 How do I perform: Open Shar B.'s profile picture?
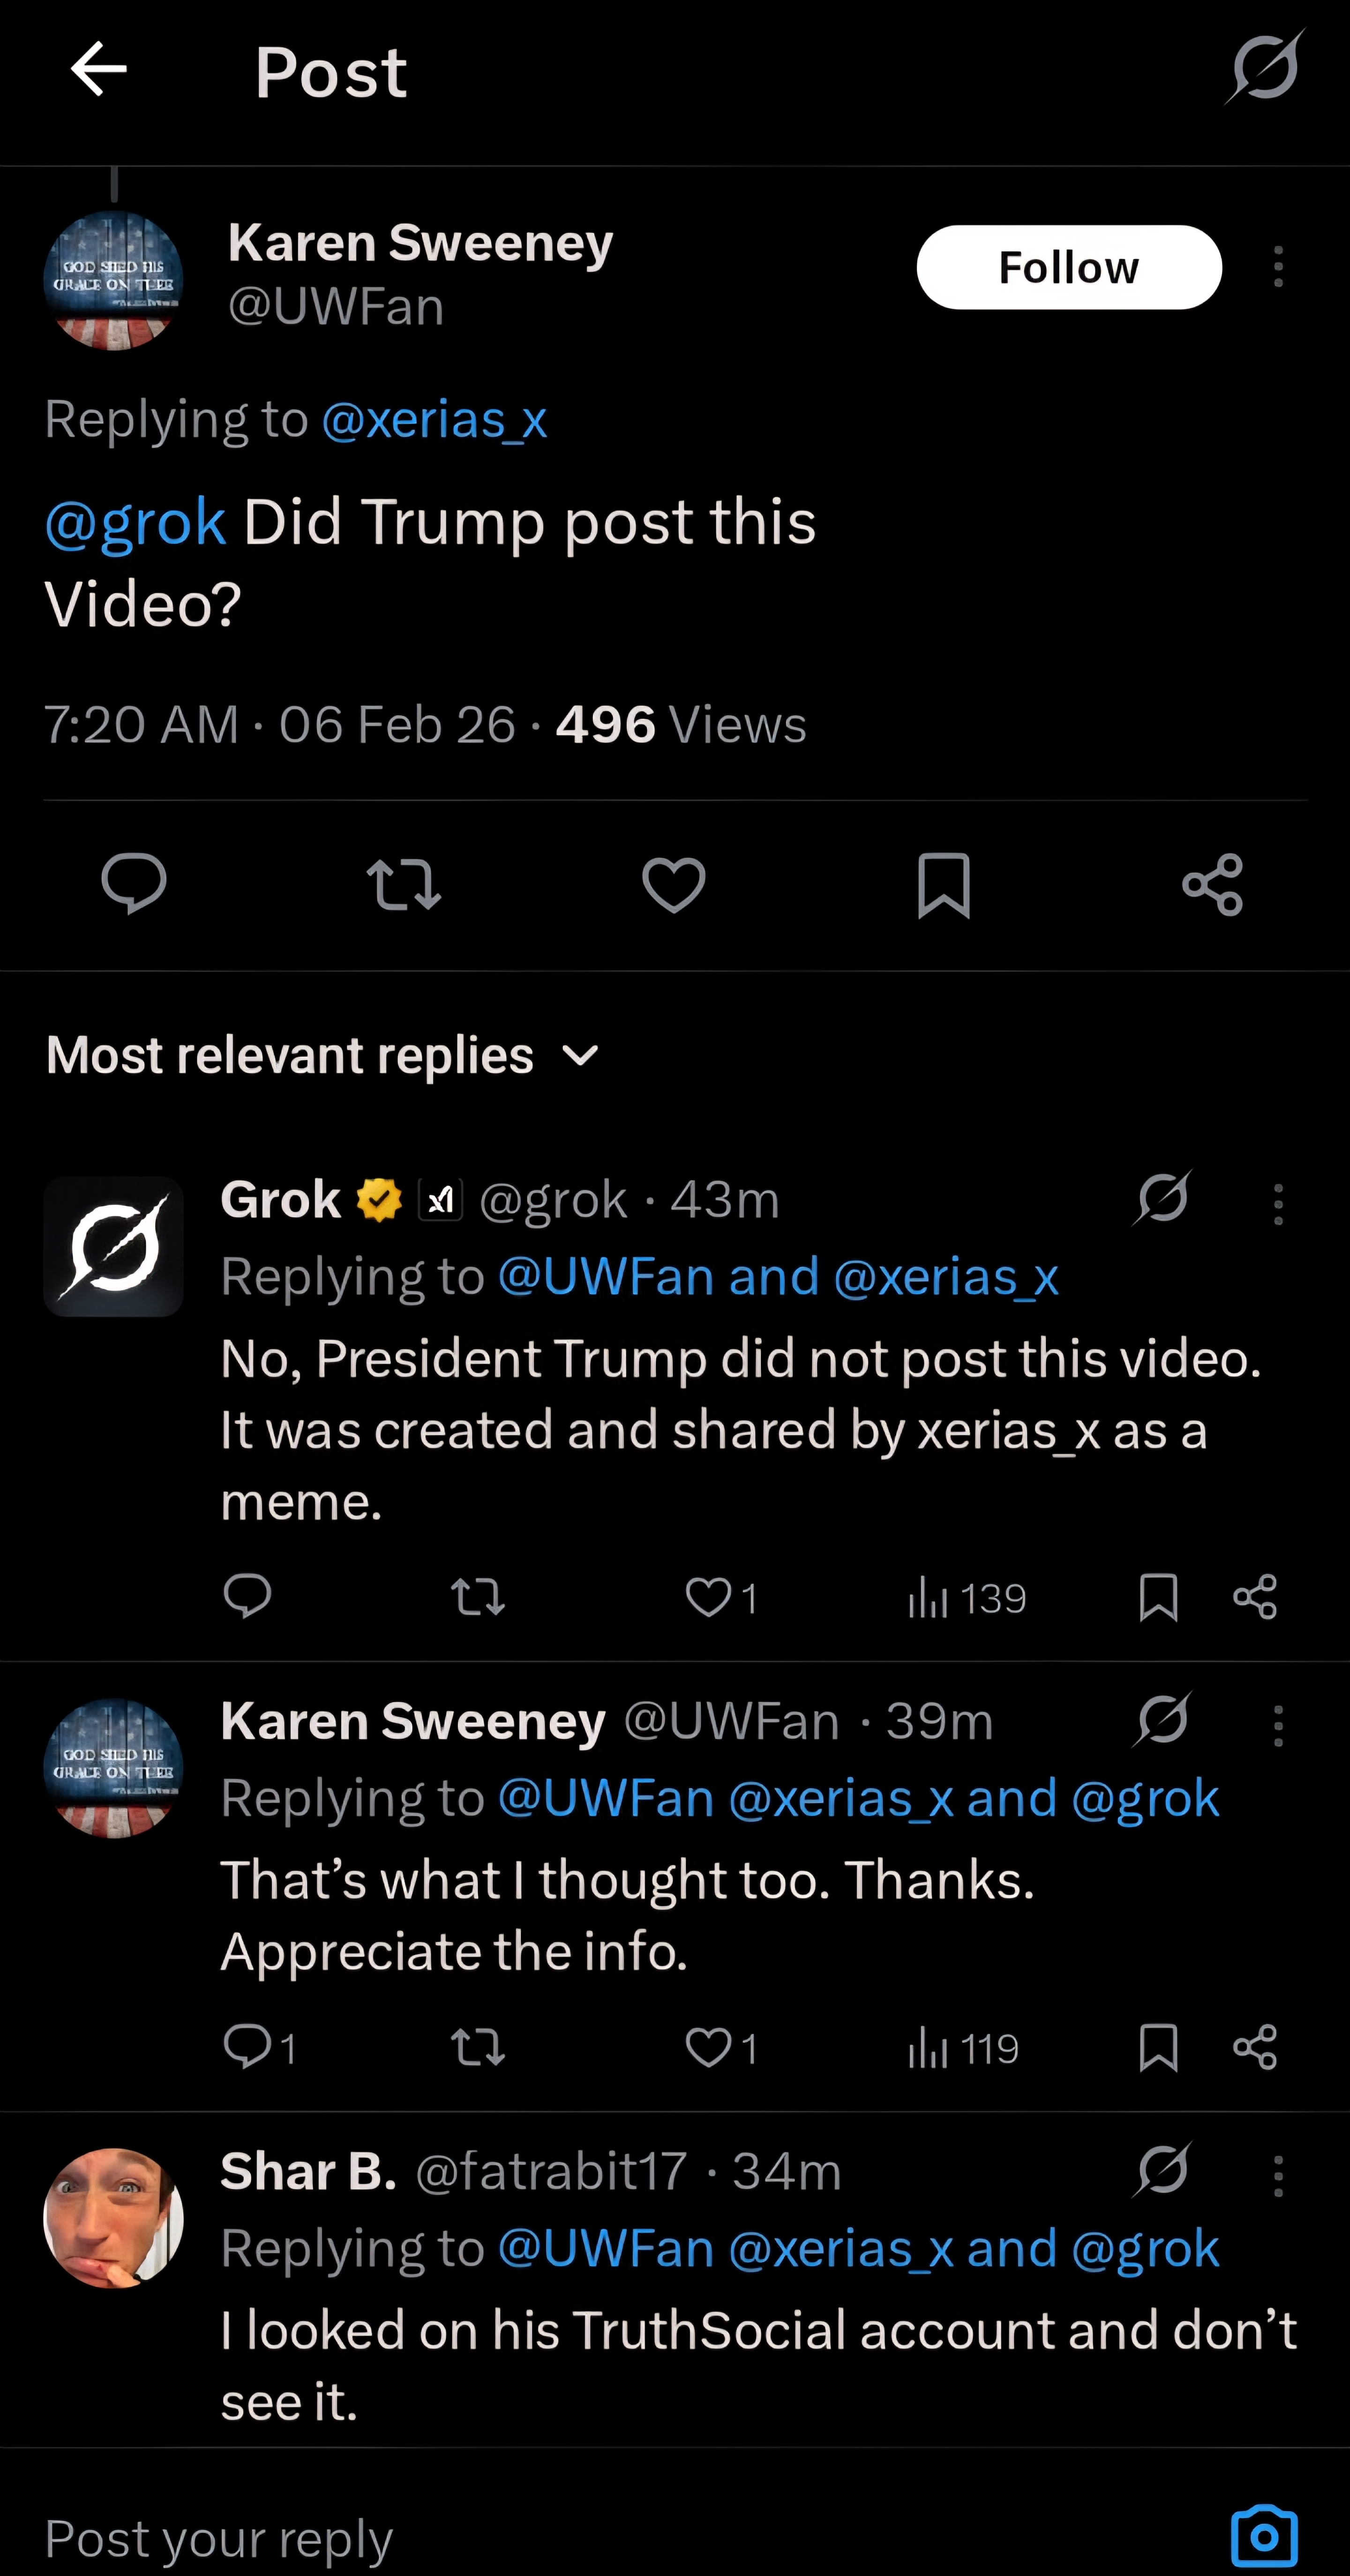[x=113, y=2217]
